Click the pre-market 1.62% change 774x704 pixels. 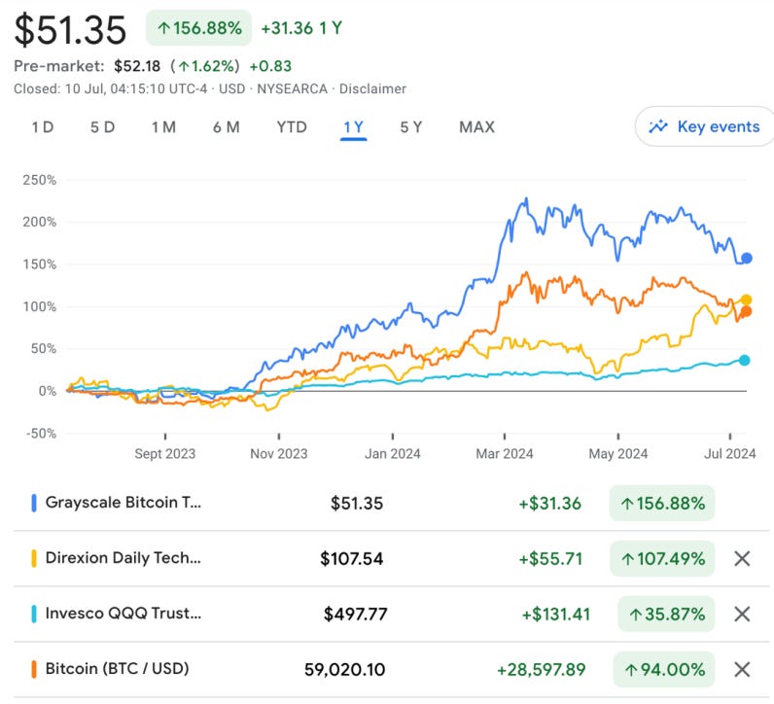(x=205, y=66)
